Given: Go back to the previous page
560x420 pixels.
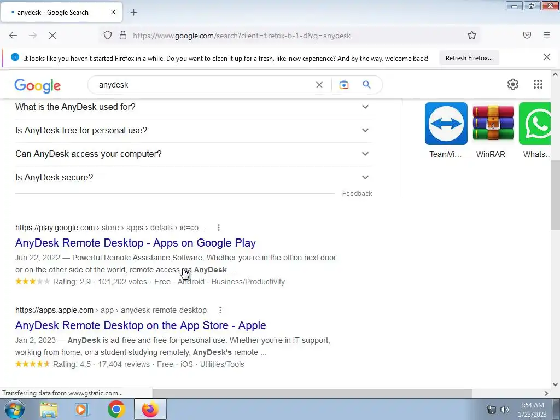Looking at the screenshot, I should pyautogui.click(x=13, y=36).
